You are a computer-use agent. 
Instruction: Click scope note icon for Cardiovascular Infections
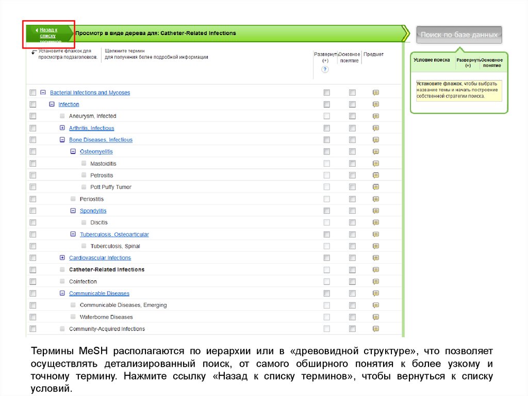coord(376,258)
